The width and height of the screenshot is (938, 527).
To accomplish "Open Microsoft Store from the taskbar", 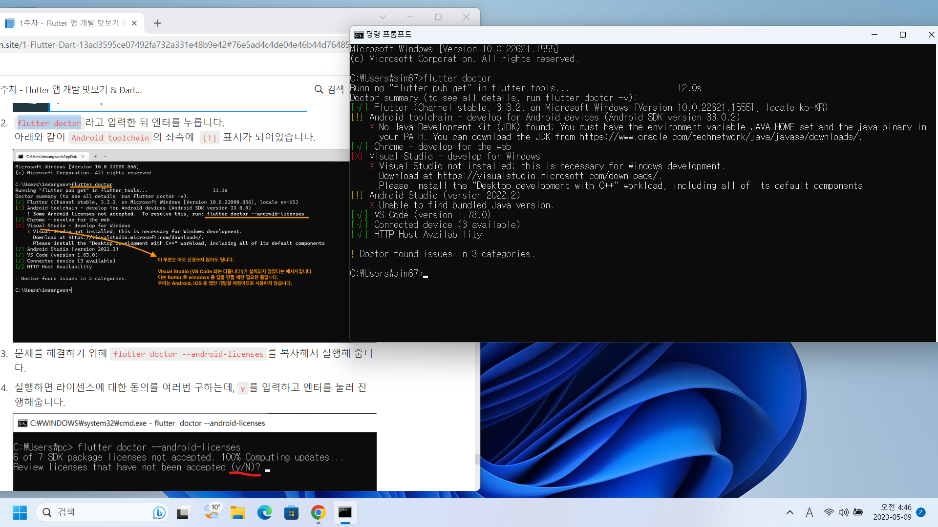I will tap(292, 512).
